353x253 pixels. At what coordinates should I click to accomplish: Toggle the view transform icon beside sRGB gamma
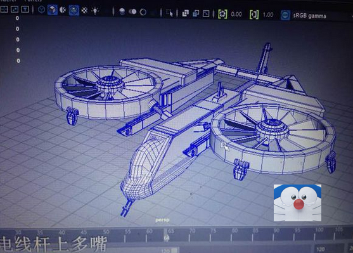coord(285,15)
